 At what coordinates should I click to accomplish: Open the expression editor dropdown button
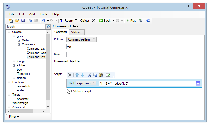pos(198,83)
